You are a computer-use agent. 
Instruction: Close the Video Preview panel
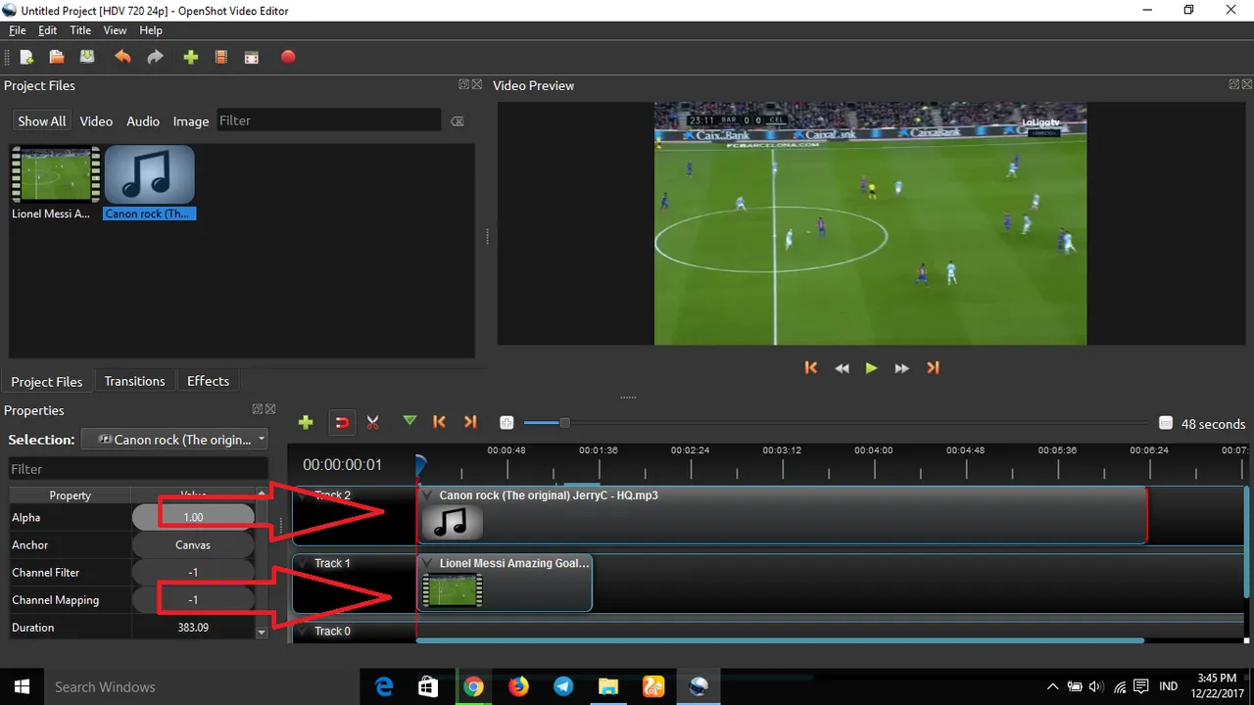[x=1247, y=85]
